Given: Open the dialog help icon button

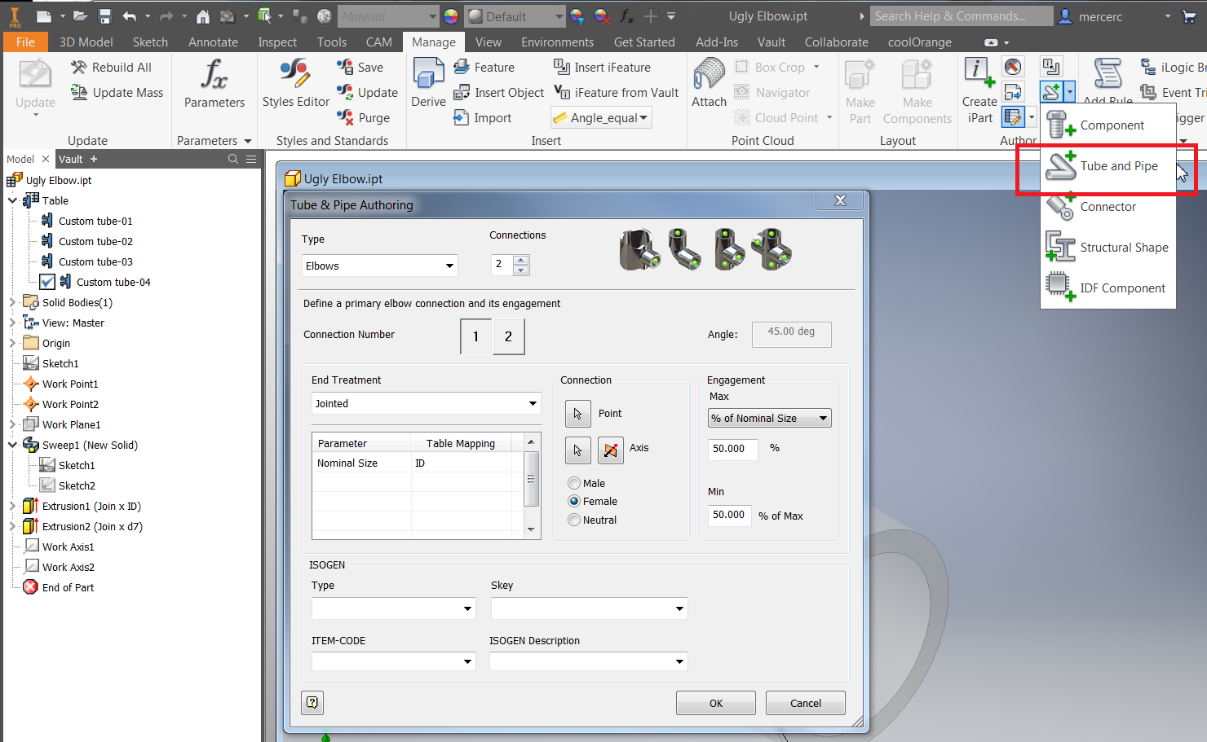Looking at the screenshot, I should (312, 702).
